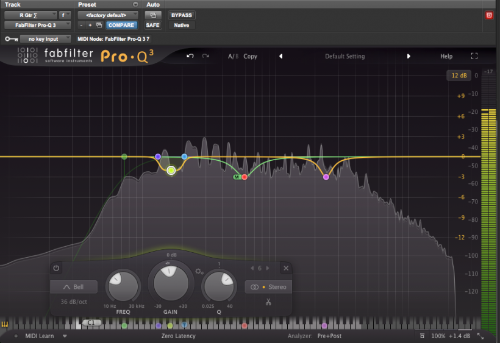Click the output options icon near 100%

click(x=422, y=336)
